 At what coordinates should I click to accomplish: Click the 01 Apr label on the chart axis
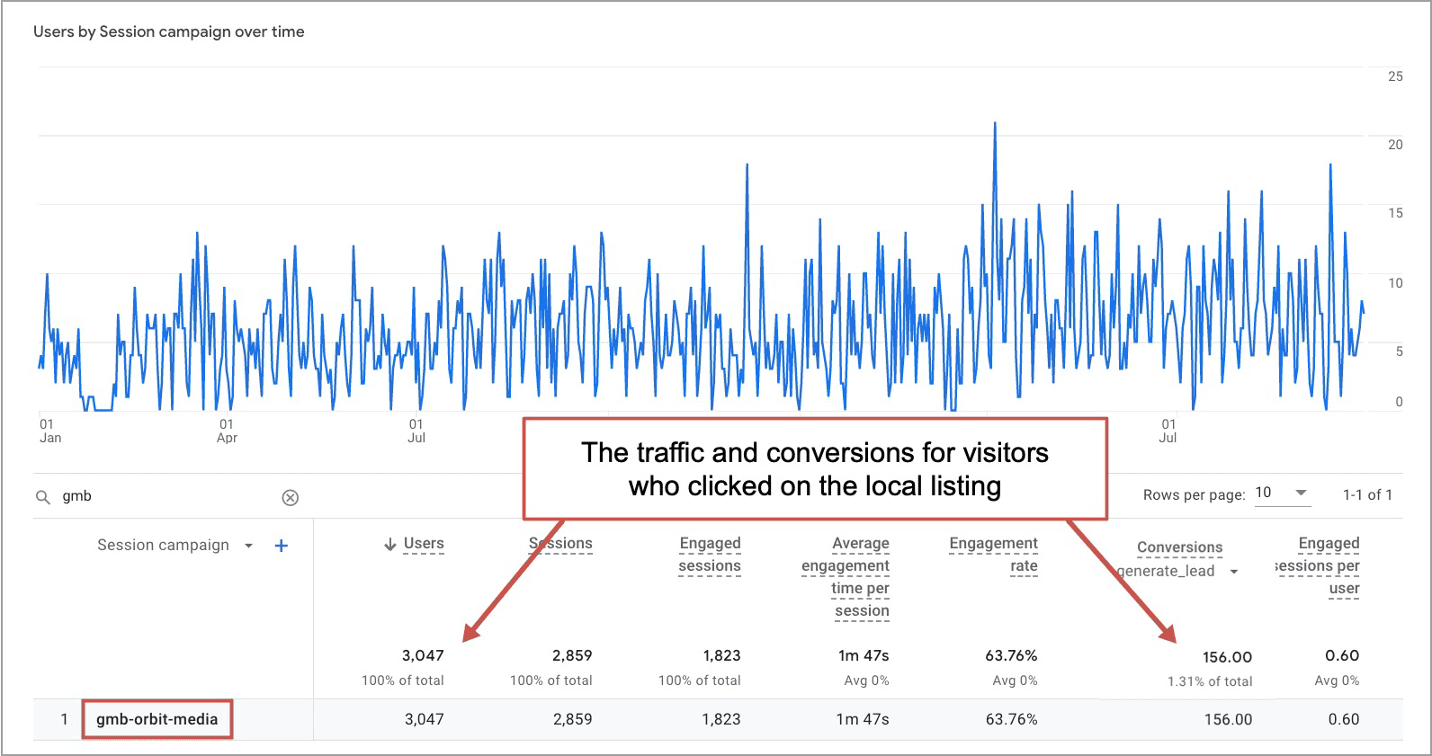[x=227, y=431]
